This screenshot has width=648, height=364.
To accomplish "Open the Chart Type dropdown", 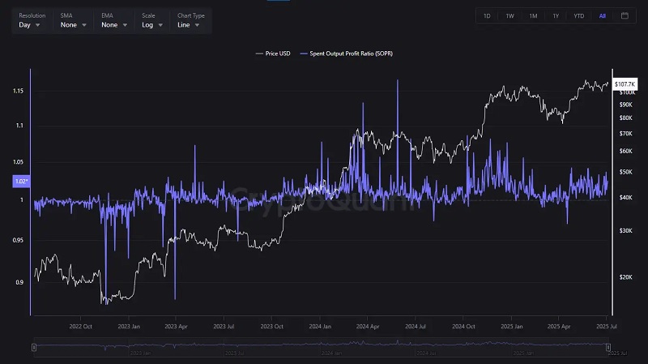I will 191,25.
